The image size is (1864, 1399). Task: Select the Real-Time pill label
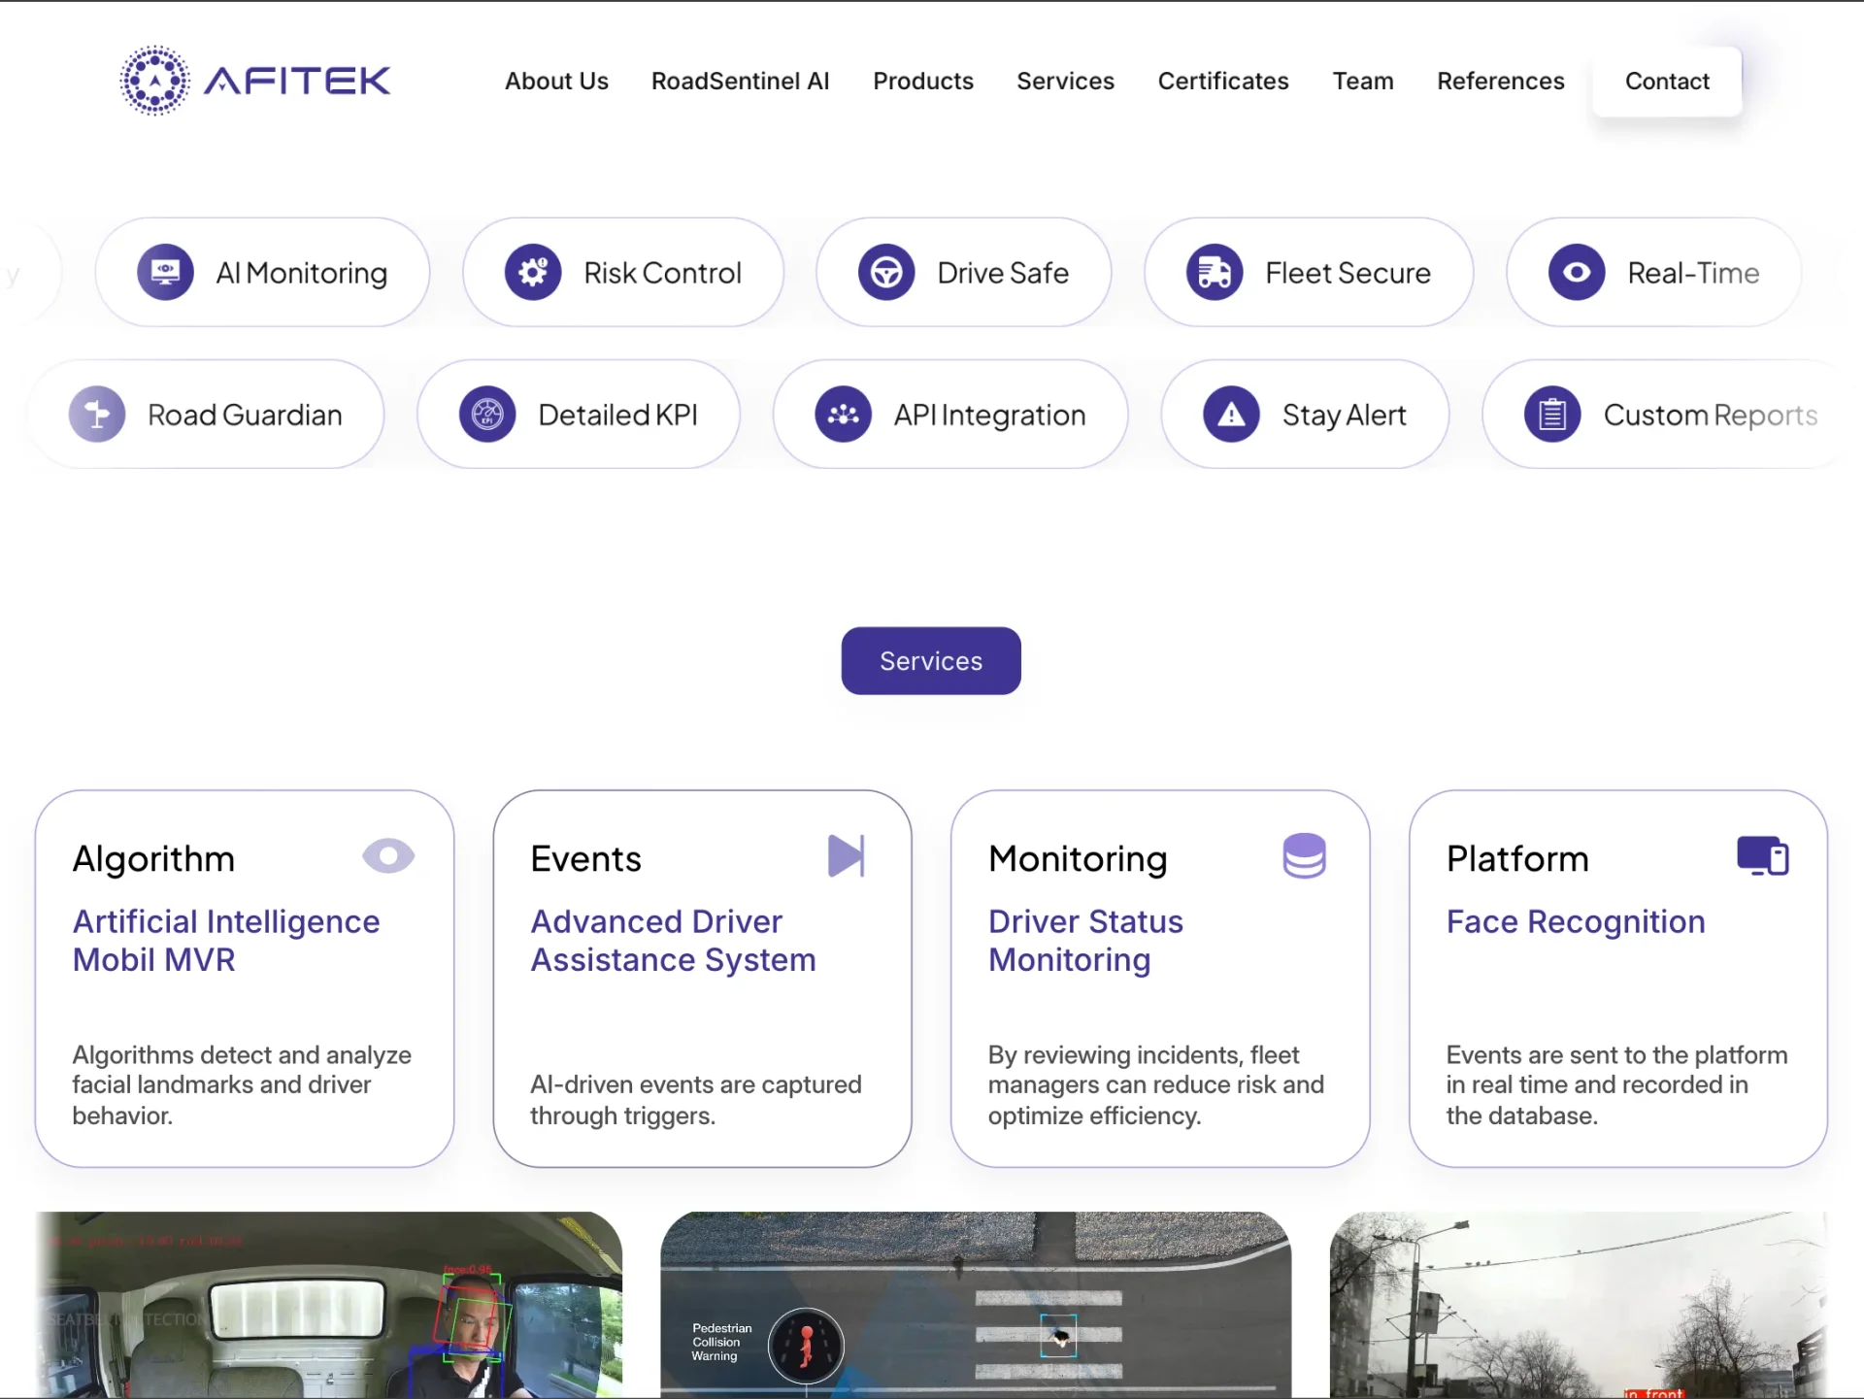1693,274
